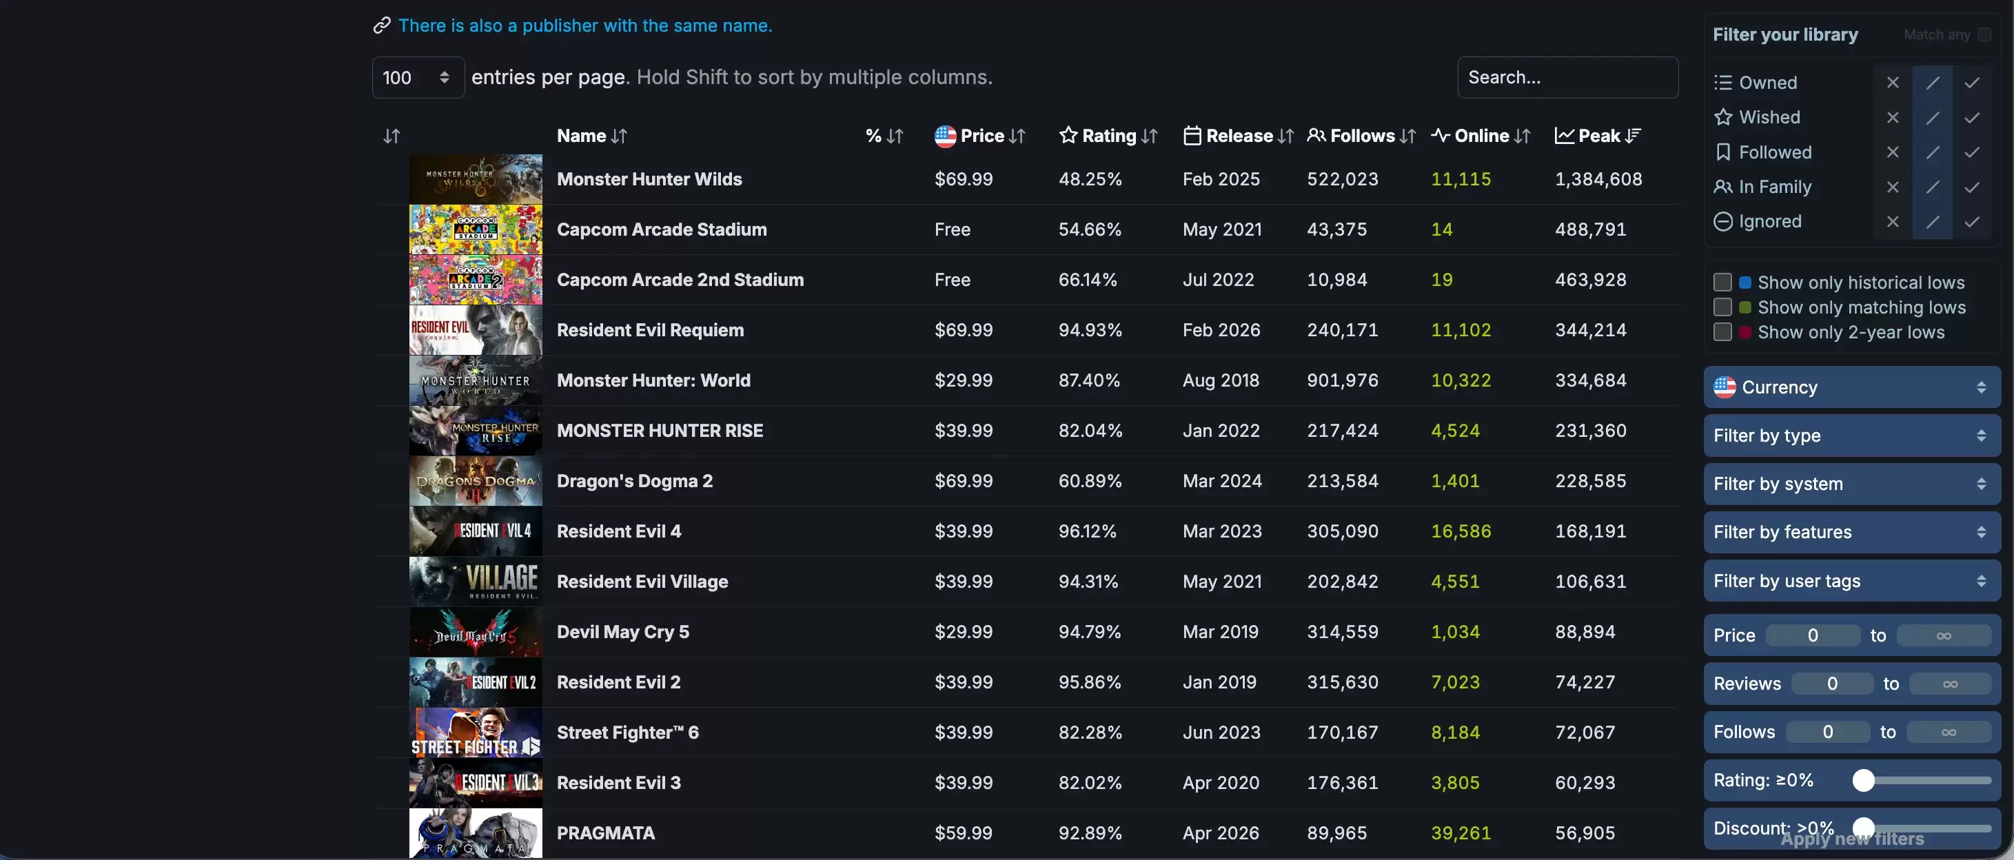Click the Search input field
This screenshot has width=2014, height=860.
coord(1567,77)
